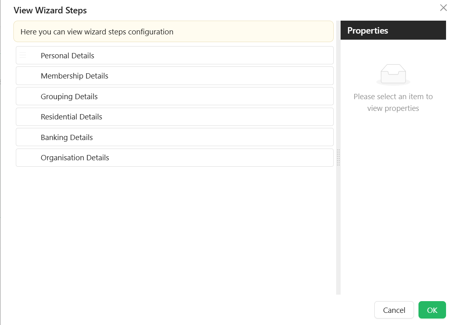
Task: Click the yellow wizard steps info banner
Action: pos(174,32)
